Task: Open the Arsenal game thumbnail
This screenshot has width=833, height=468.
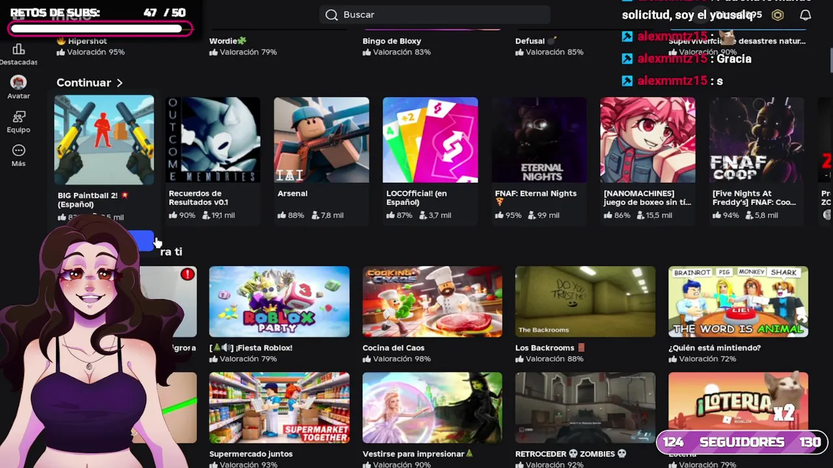Action: point(321,140)
